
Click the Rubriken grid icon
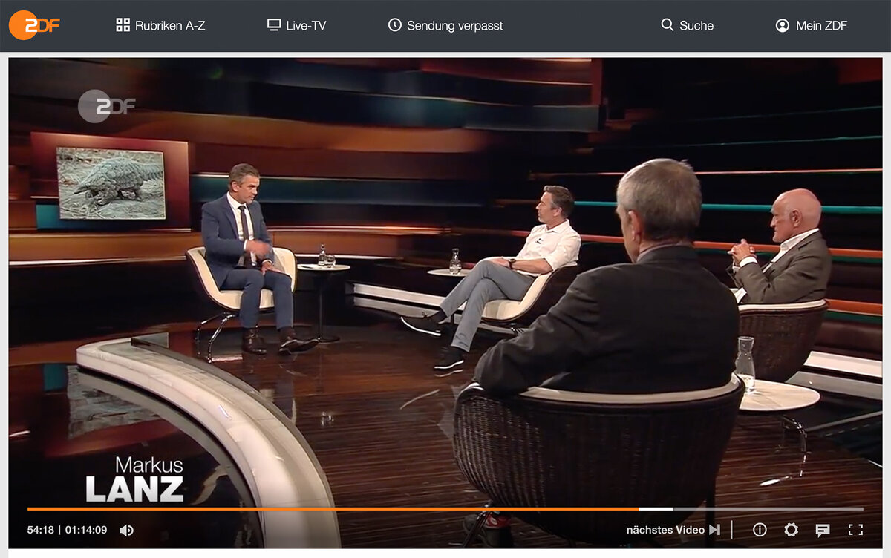click(123, 25)
